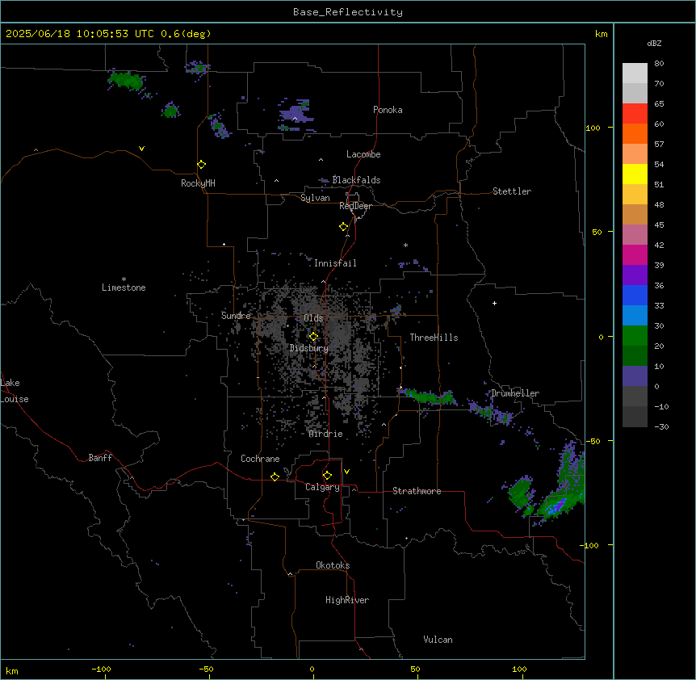Viewport: 696px width, 680px height.
Task: Click the Lake Louise label at map edge
Action: click(15, 391)
